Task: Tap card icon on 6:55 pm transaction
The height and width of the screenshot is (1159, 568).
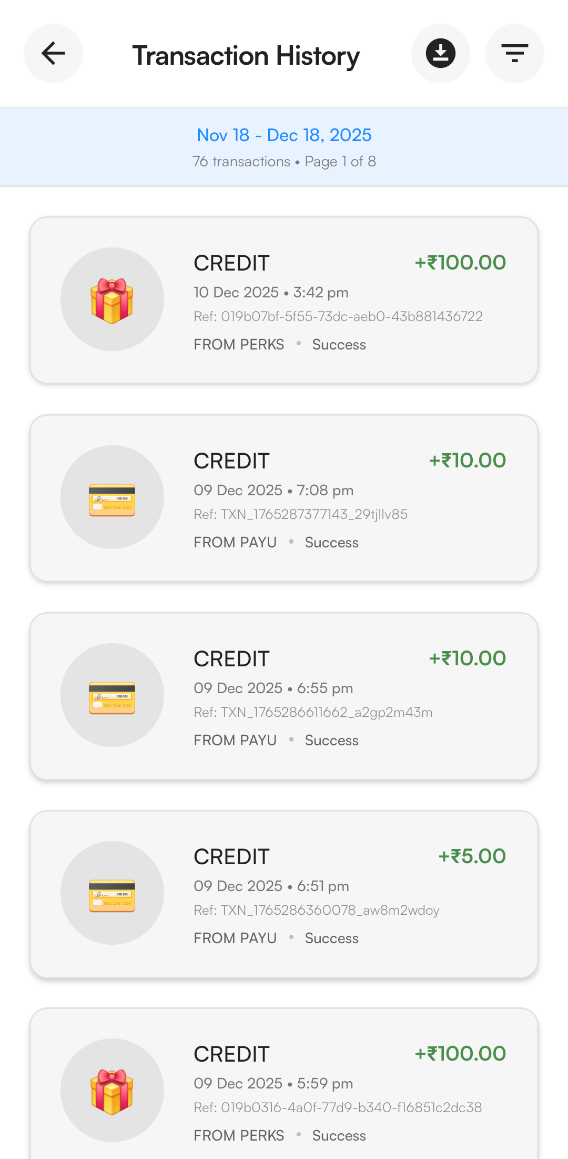Action: (112, 695)
